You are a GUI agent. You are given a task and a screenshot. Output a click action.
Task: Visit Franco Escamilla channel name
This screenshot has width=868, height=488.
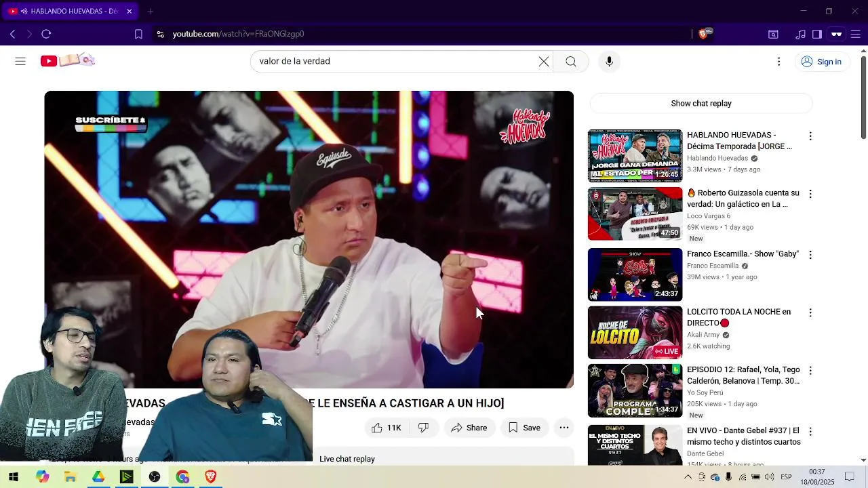pos(713,266)
